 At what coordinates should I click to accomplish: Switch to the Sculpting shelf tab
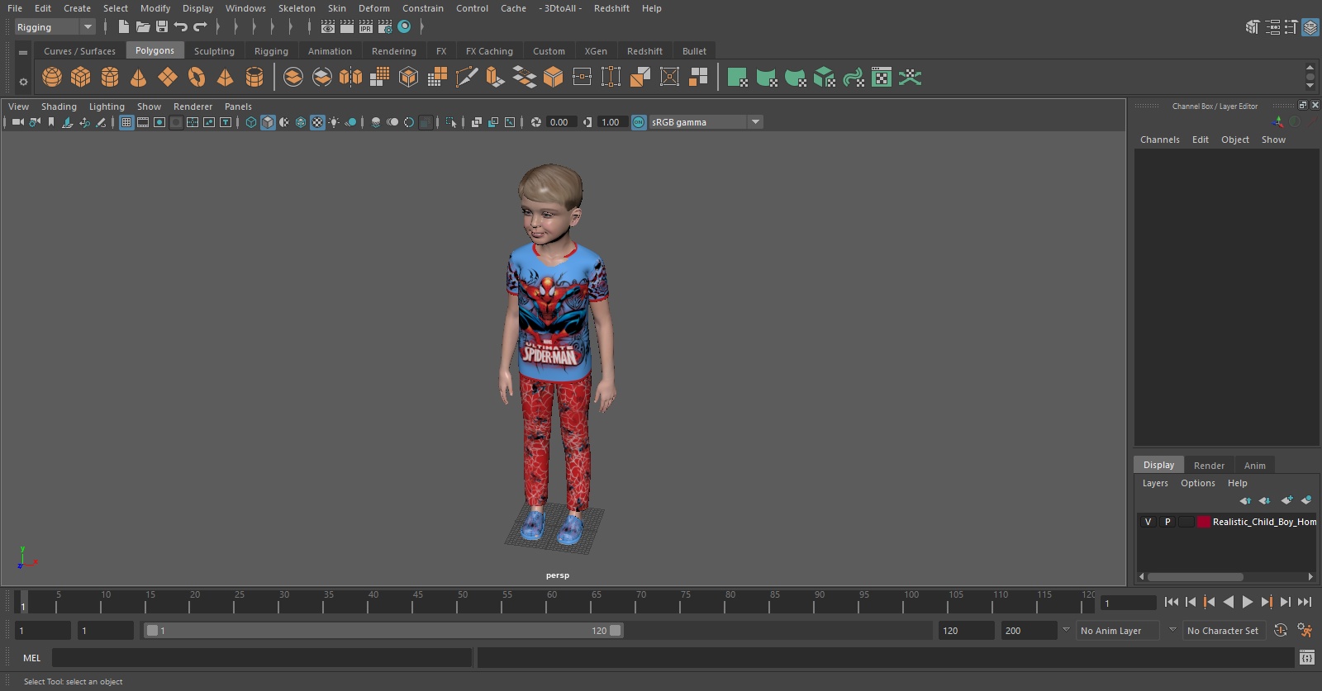pyautogui.click(x=214, y=51)
